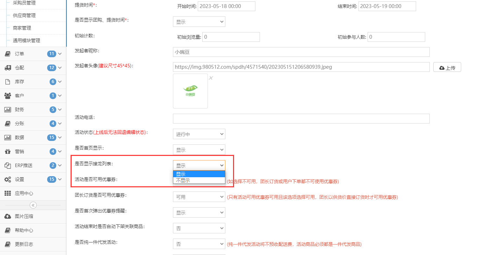Click the 设置 gears icon in sidebar

[x=8, y=179]
